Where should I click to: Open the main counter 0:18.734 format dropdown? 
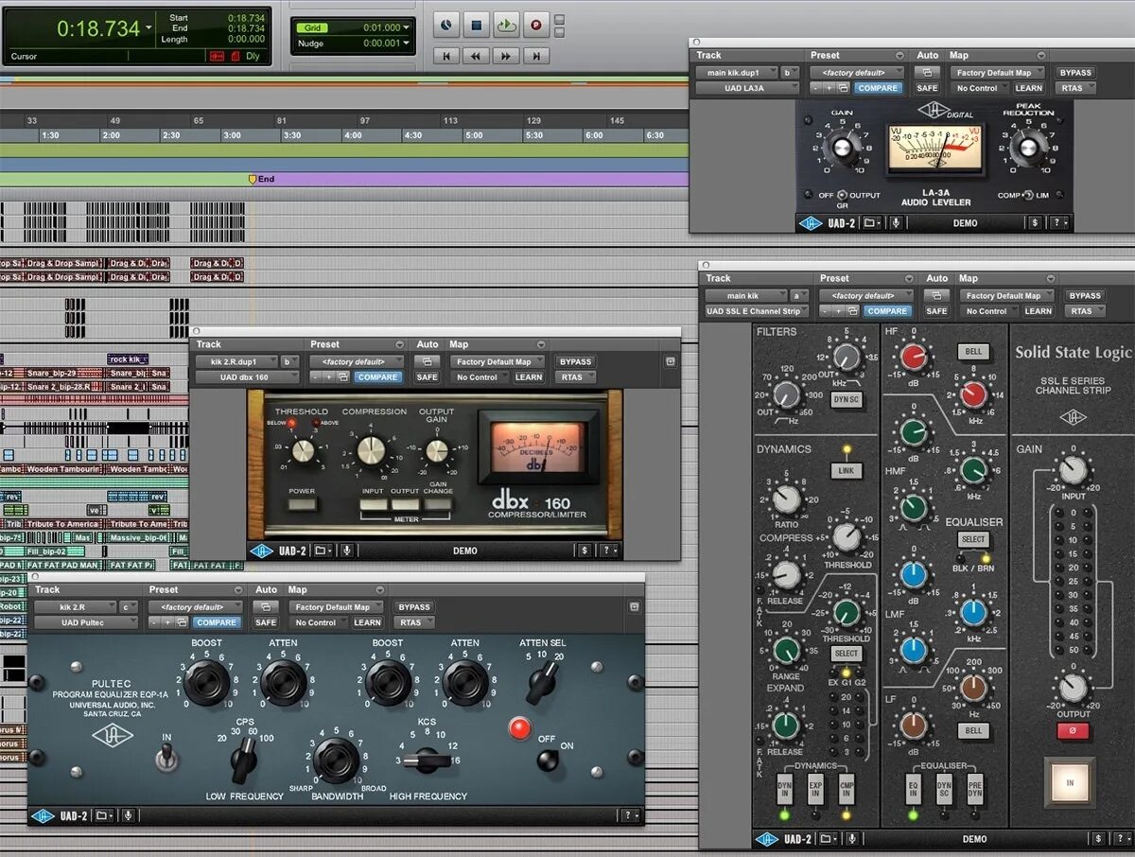(148, 28)
